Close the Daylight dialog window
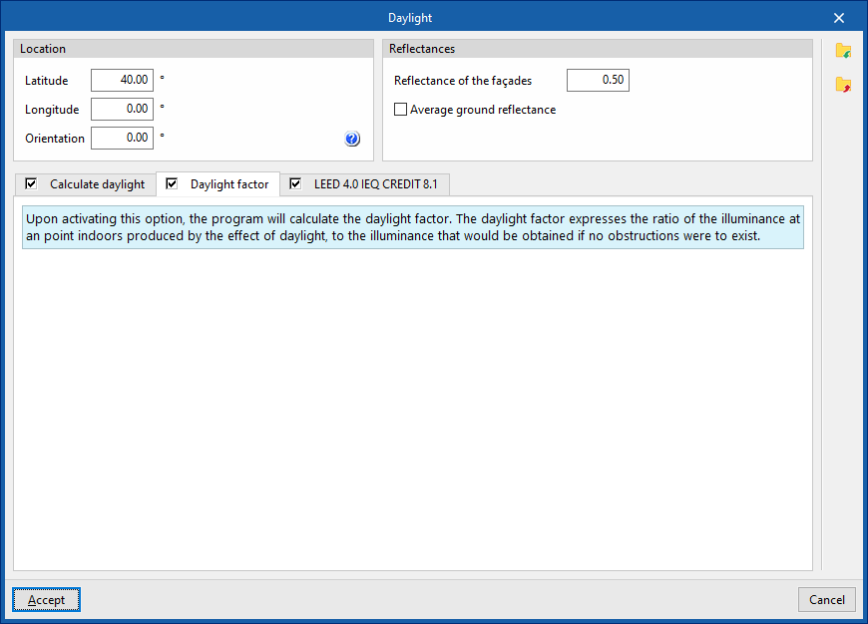This screenshot has width=868, height=624. [839, 18]
